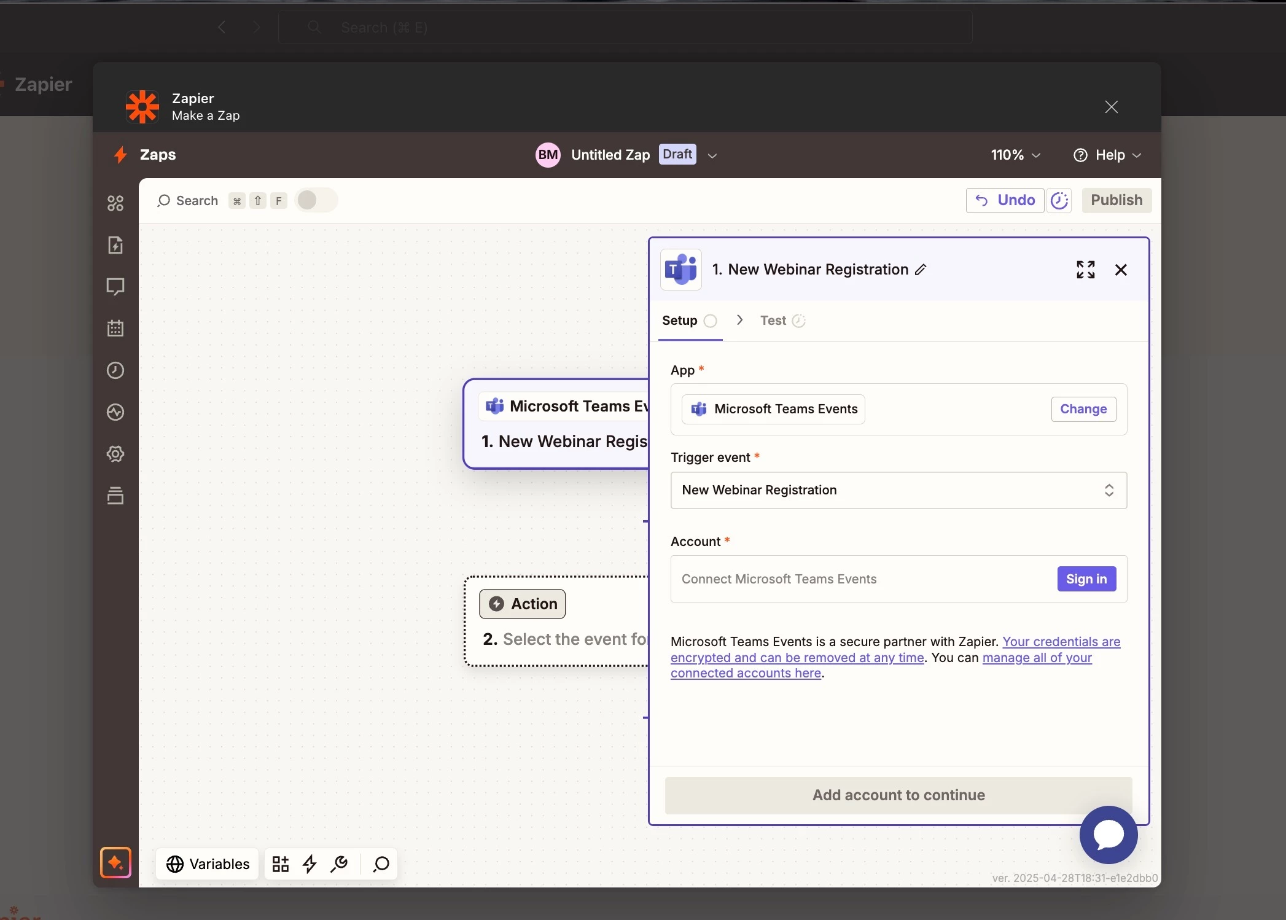Open credentials are encrypted link

click(895, 650)
